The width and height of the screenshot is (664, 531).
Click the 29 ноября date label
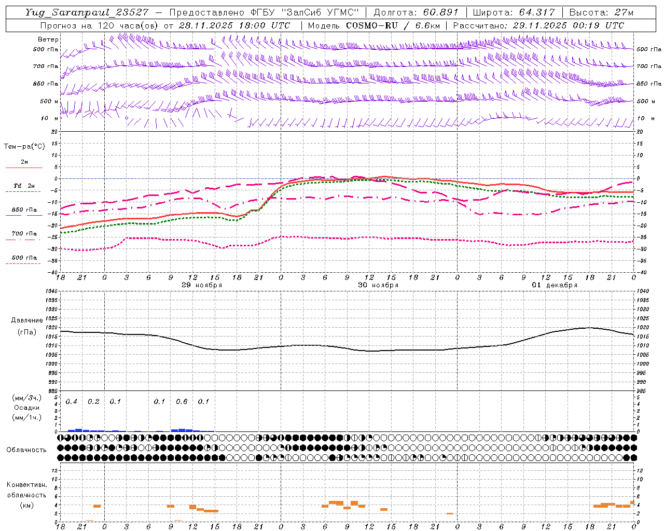pos(202,285)
